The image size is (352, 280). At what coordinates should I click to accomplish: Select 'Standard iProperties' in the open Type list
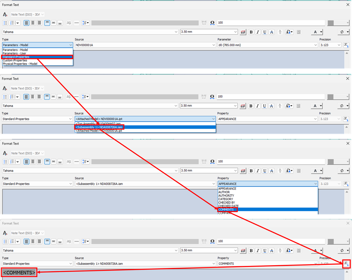point(37,57)
